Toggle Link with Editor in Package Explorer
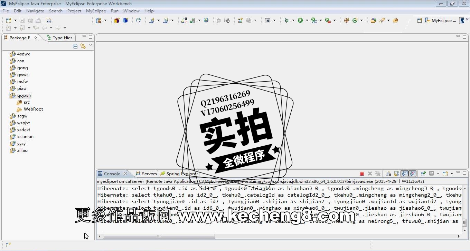The height and width of the screenshot is (251, 470). click(83, 46)
